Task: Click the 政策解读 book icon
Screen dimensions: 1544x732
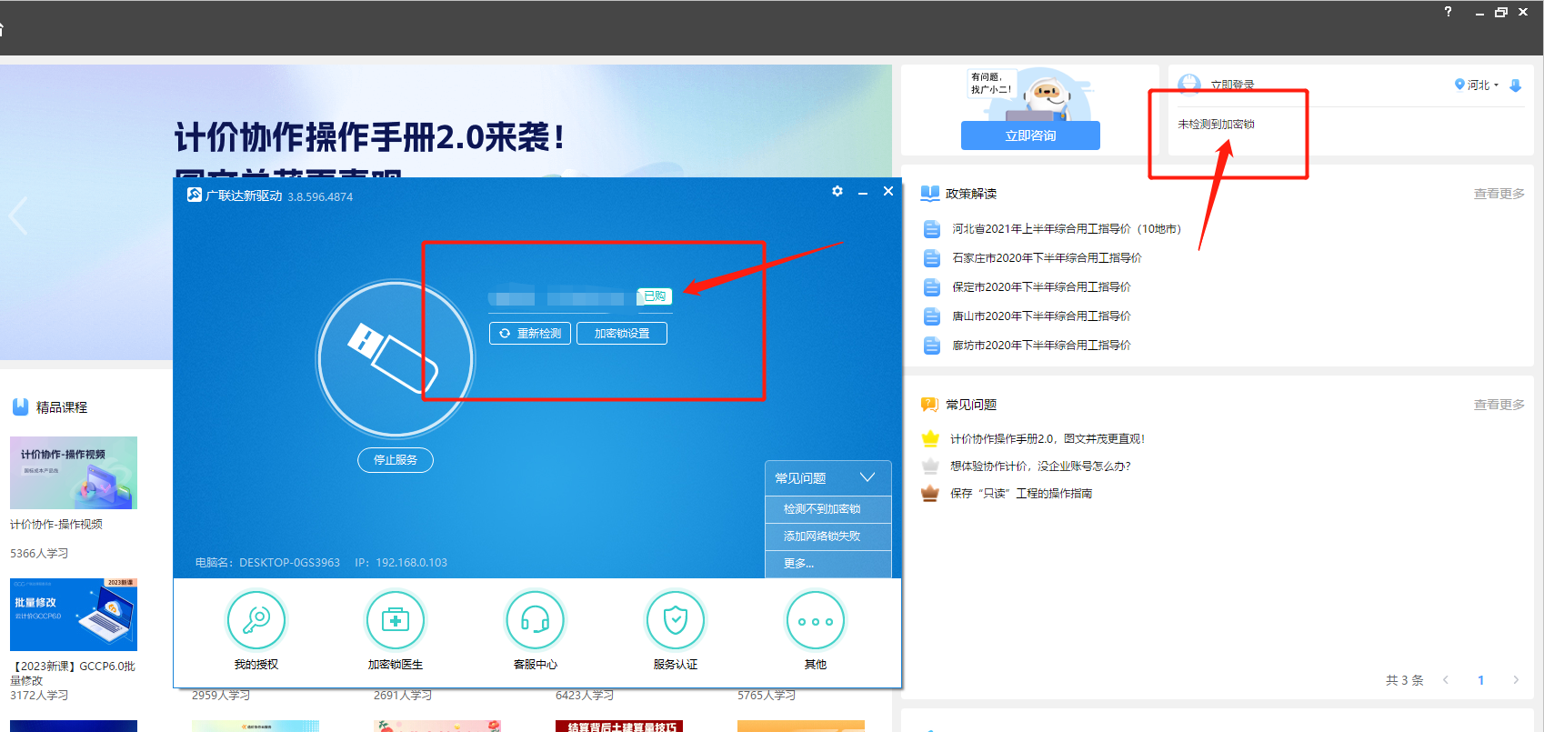Action: (x=929, y=194)
